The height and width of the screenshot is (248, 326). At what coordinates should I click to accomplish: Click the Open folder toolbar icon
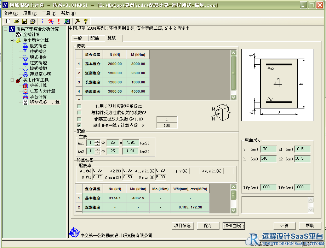click(x=16, y=21)
